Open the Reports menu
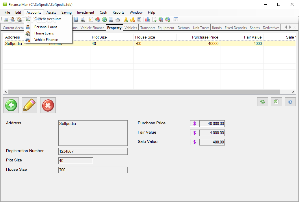Image resolution: width=299 pixels, height=202 pixels. coord(118,12)
